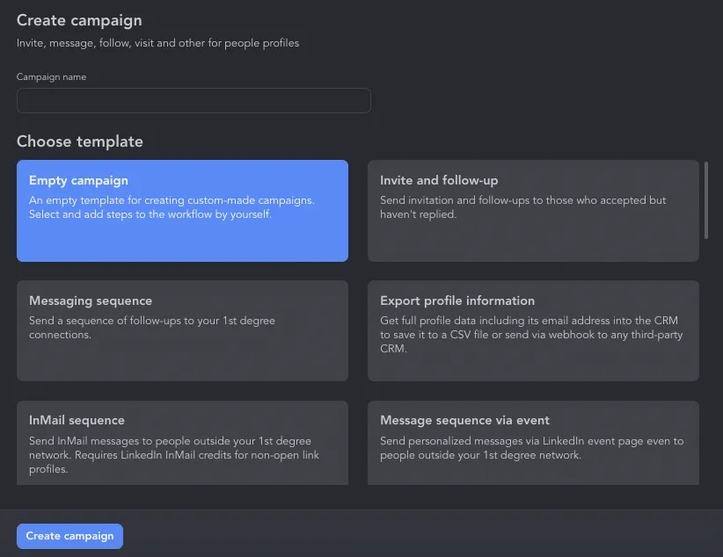This screenshot has height=557, width=723.
Task: Choose the Message sequence via event template
Action: (x=533, y=442)
